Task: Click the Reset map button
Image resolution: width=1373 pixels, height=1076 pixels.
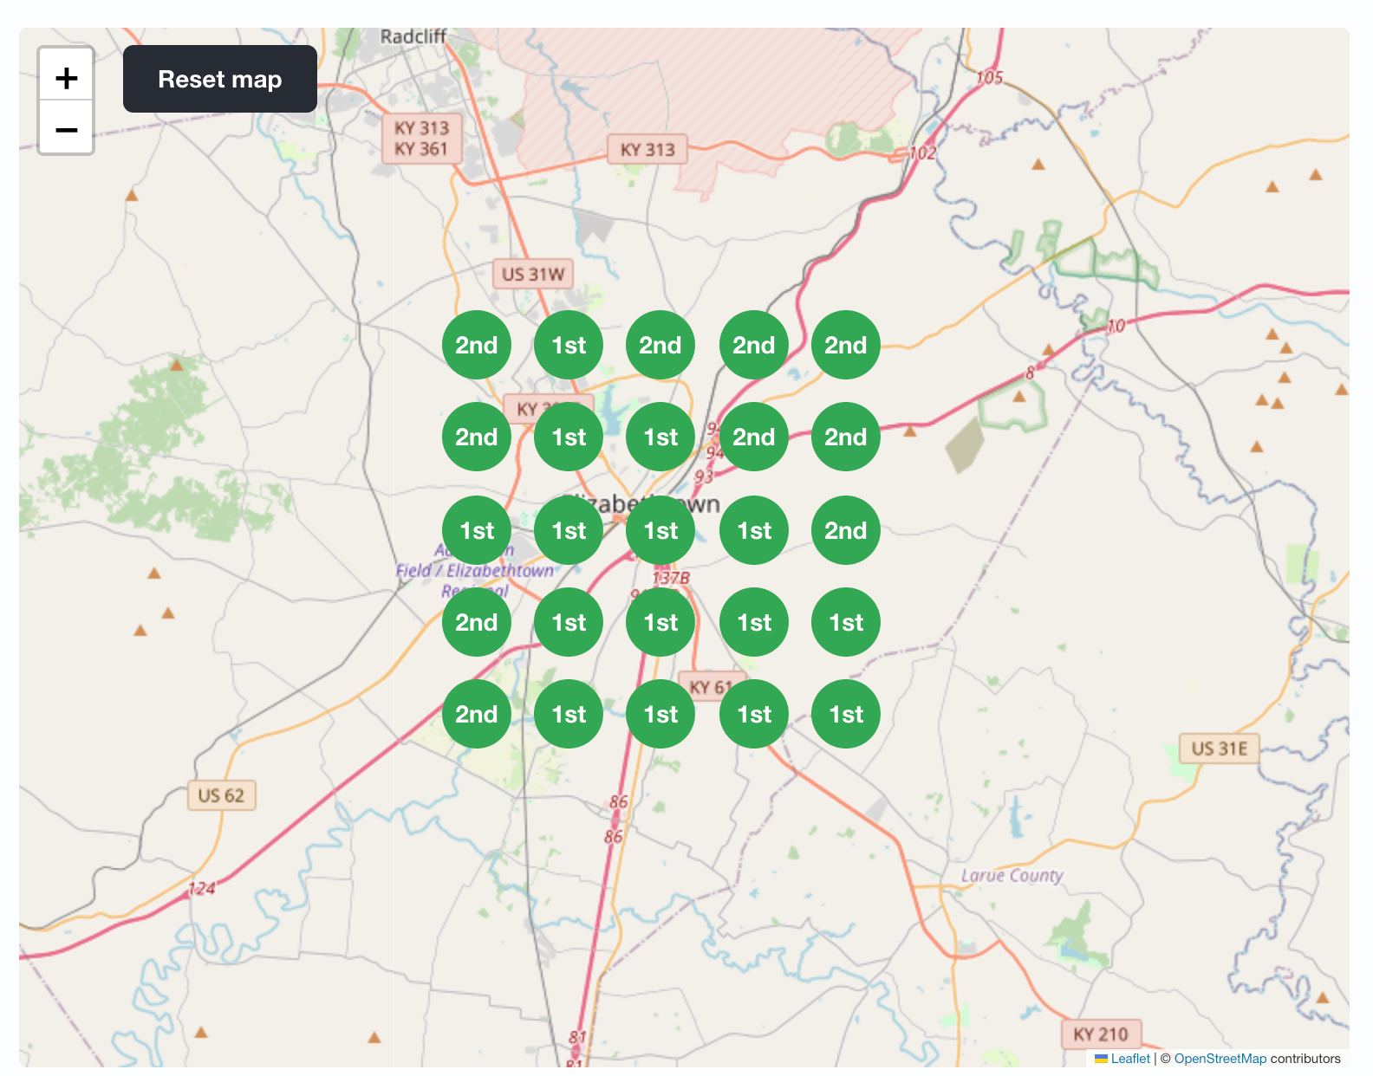Action: point(220,79)
